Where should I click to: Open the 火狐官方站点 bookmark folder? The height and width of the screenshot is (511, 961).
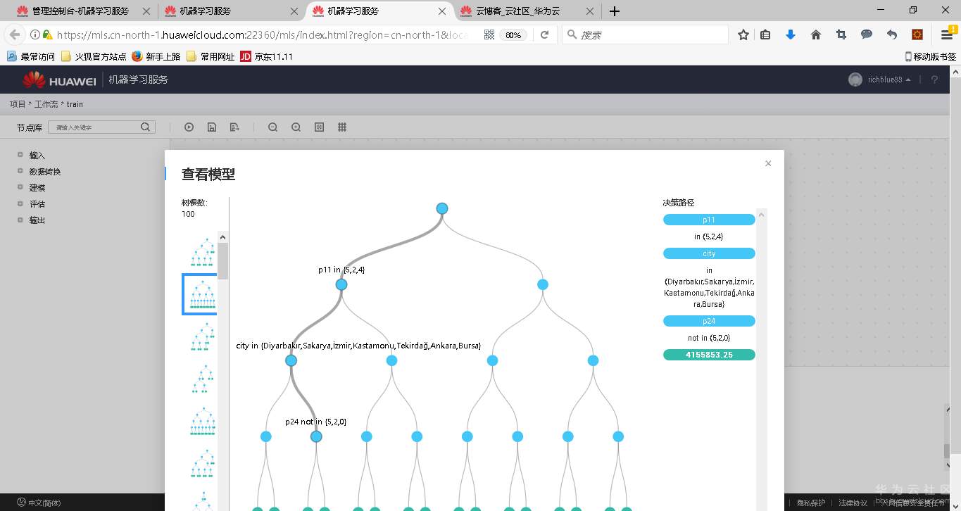(x=94, y=56)
